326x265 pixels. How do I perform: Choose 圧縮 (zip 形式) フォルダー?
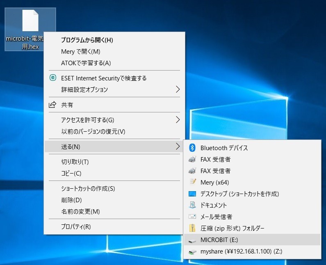tap(252, 228)
